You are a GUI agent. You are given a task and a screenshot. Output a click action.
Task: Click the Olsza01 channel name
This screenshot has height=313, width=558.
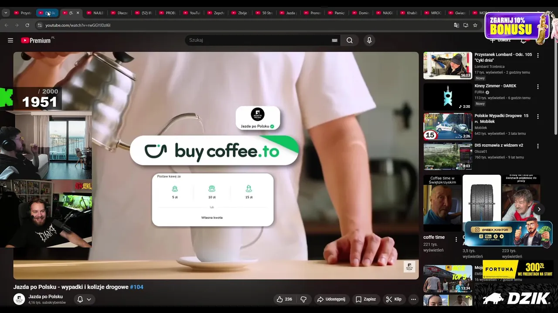pyautogui.click(x=481, y=152)
